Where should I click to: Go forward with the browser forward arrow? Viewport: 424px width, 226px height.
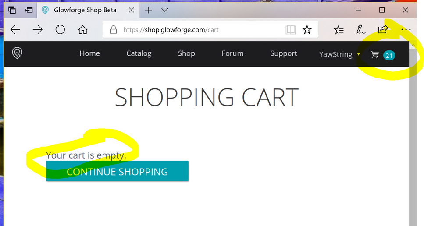point(38,29)
